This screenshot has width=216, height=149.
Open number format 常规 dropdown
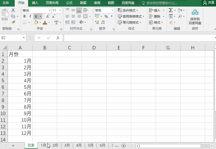coord(113,10)
